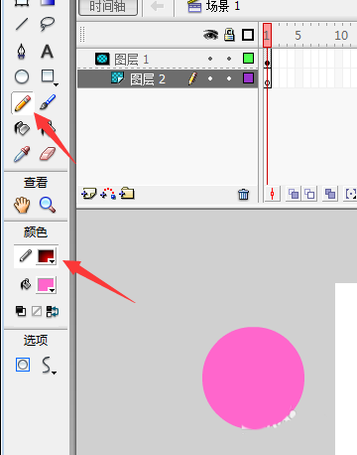Viewport: 357px width, 455px height.
Task: Set the no color option
Action: click(37, 311)
